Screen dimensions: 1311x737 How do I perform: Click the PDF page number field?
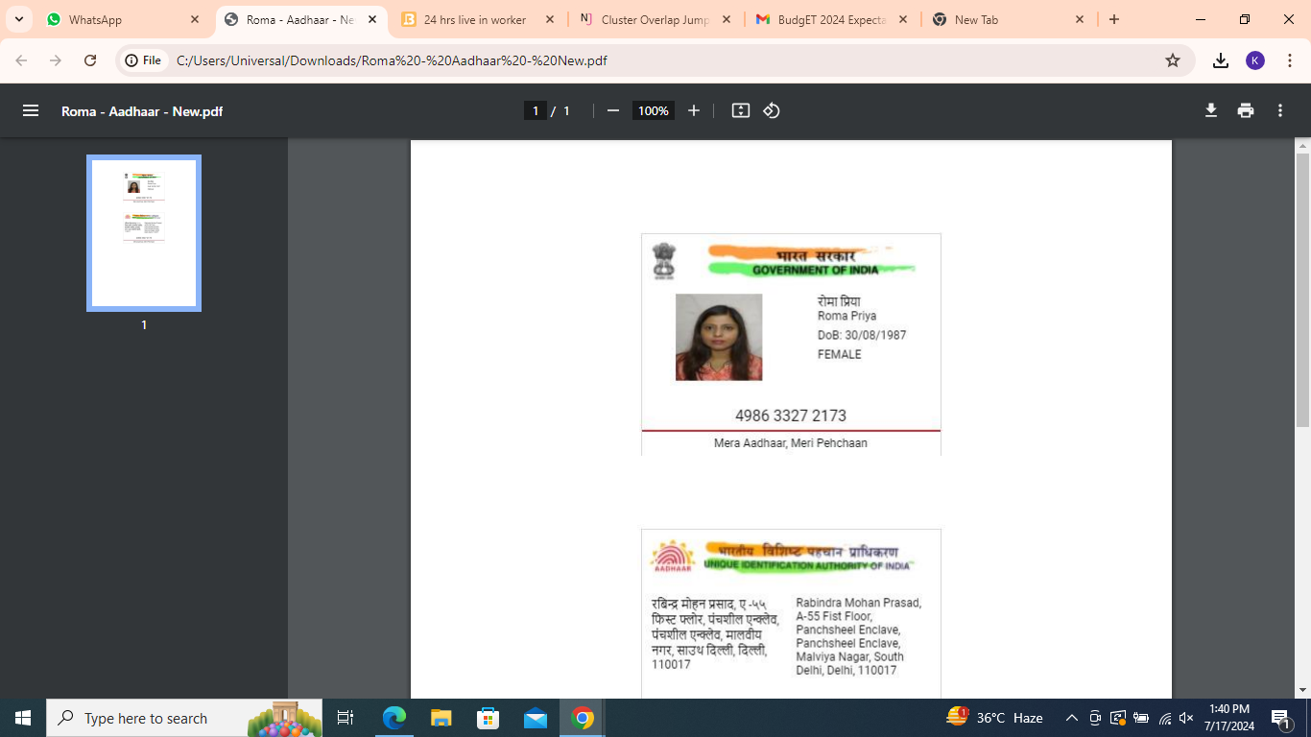point(536,110)
